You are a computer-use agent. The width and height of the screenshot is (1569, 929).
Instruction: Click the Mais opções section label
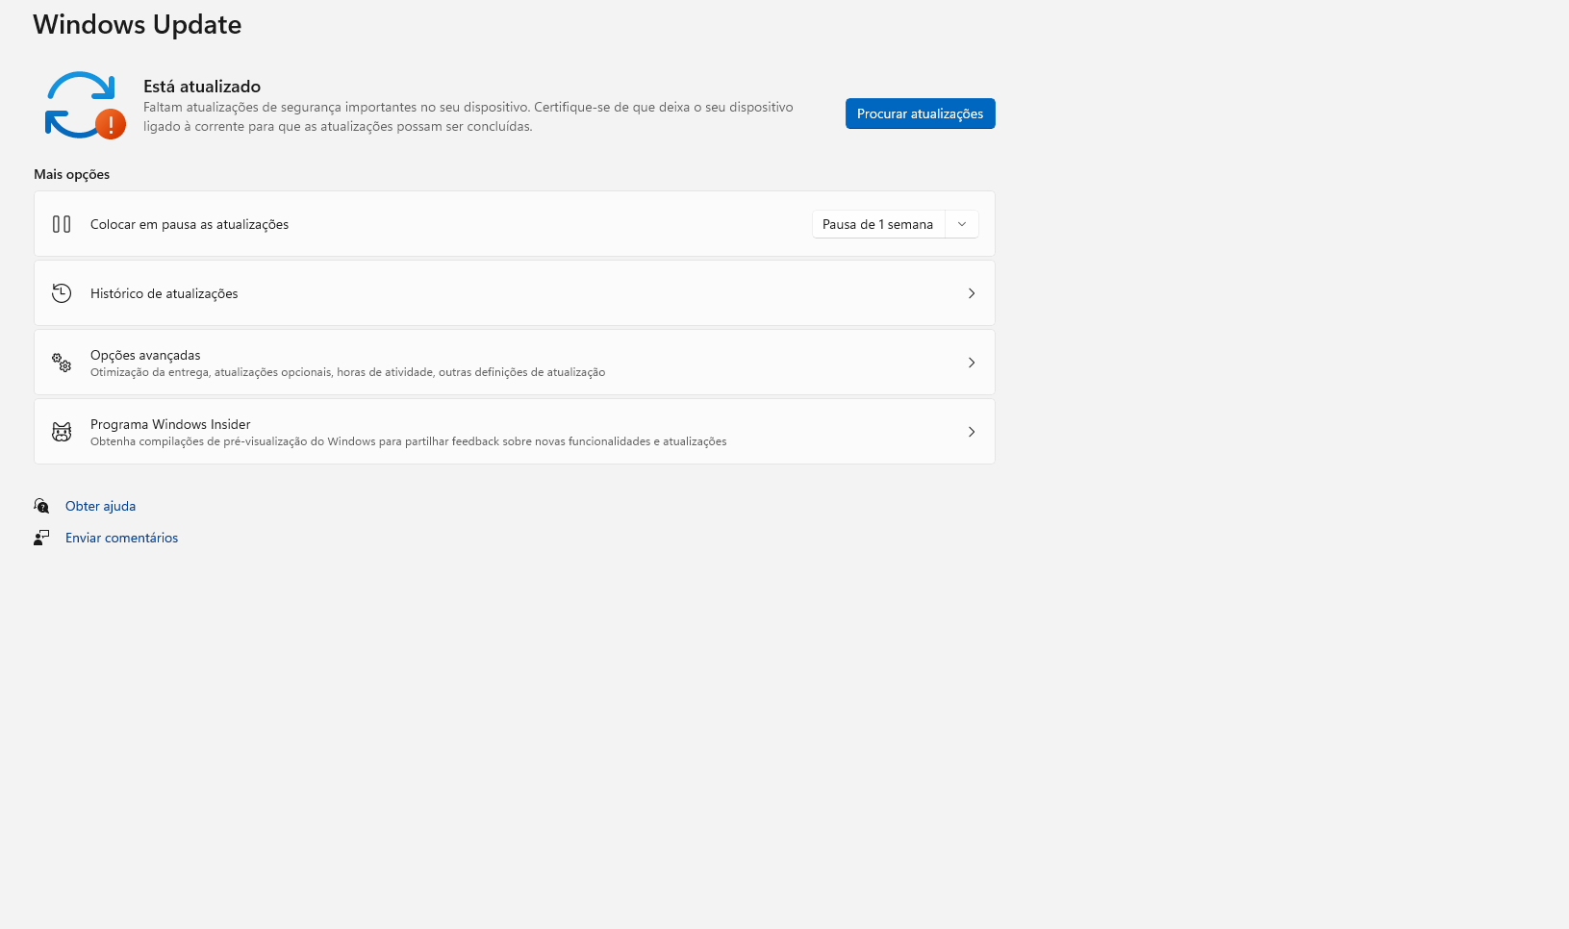pyautogui.click(x=71, y=174)
